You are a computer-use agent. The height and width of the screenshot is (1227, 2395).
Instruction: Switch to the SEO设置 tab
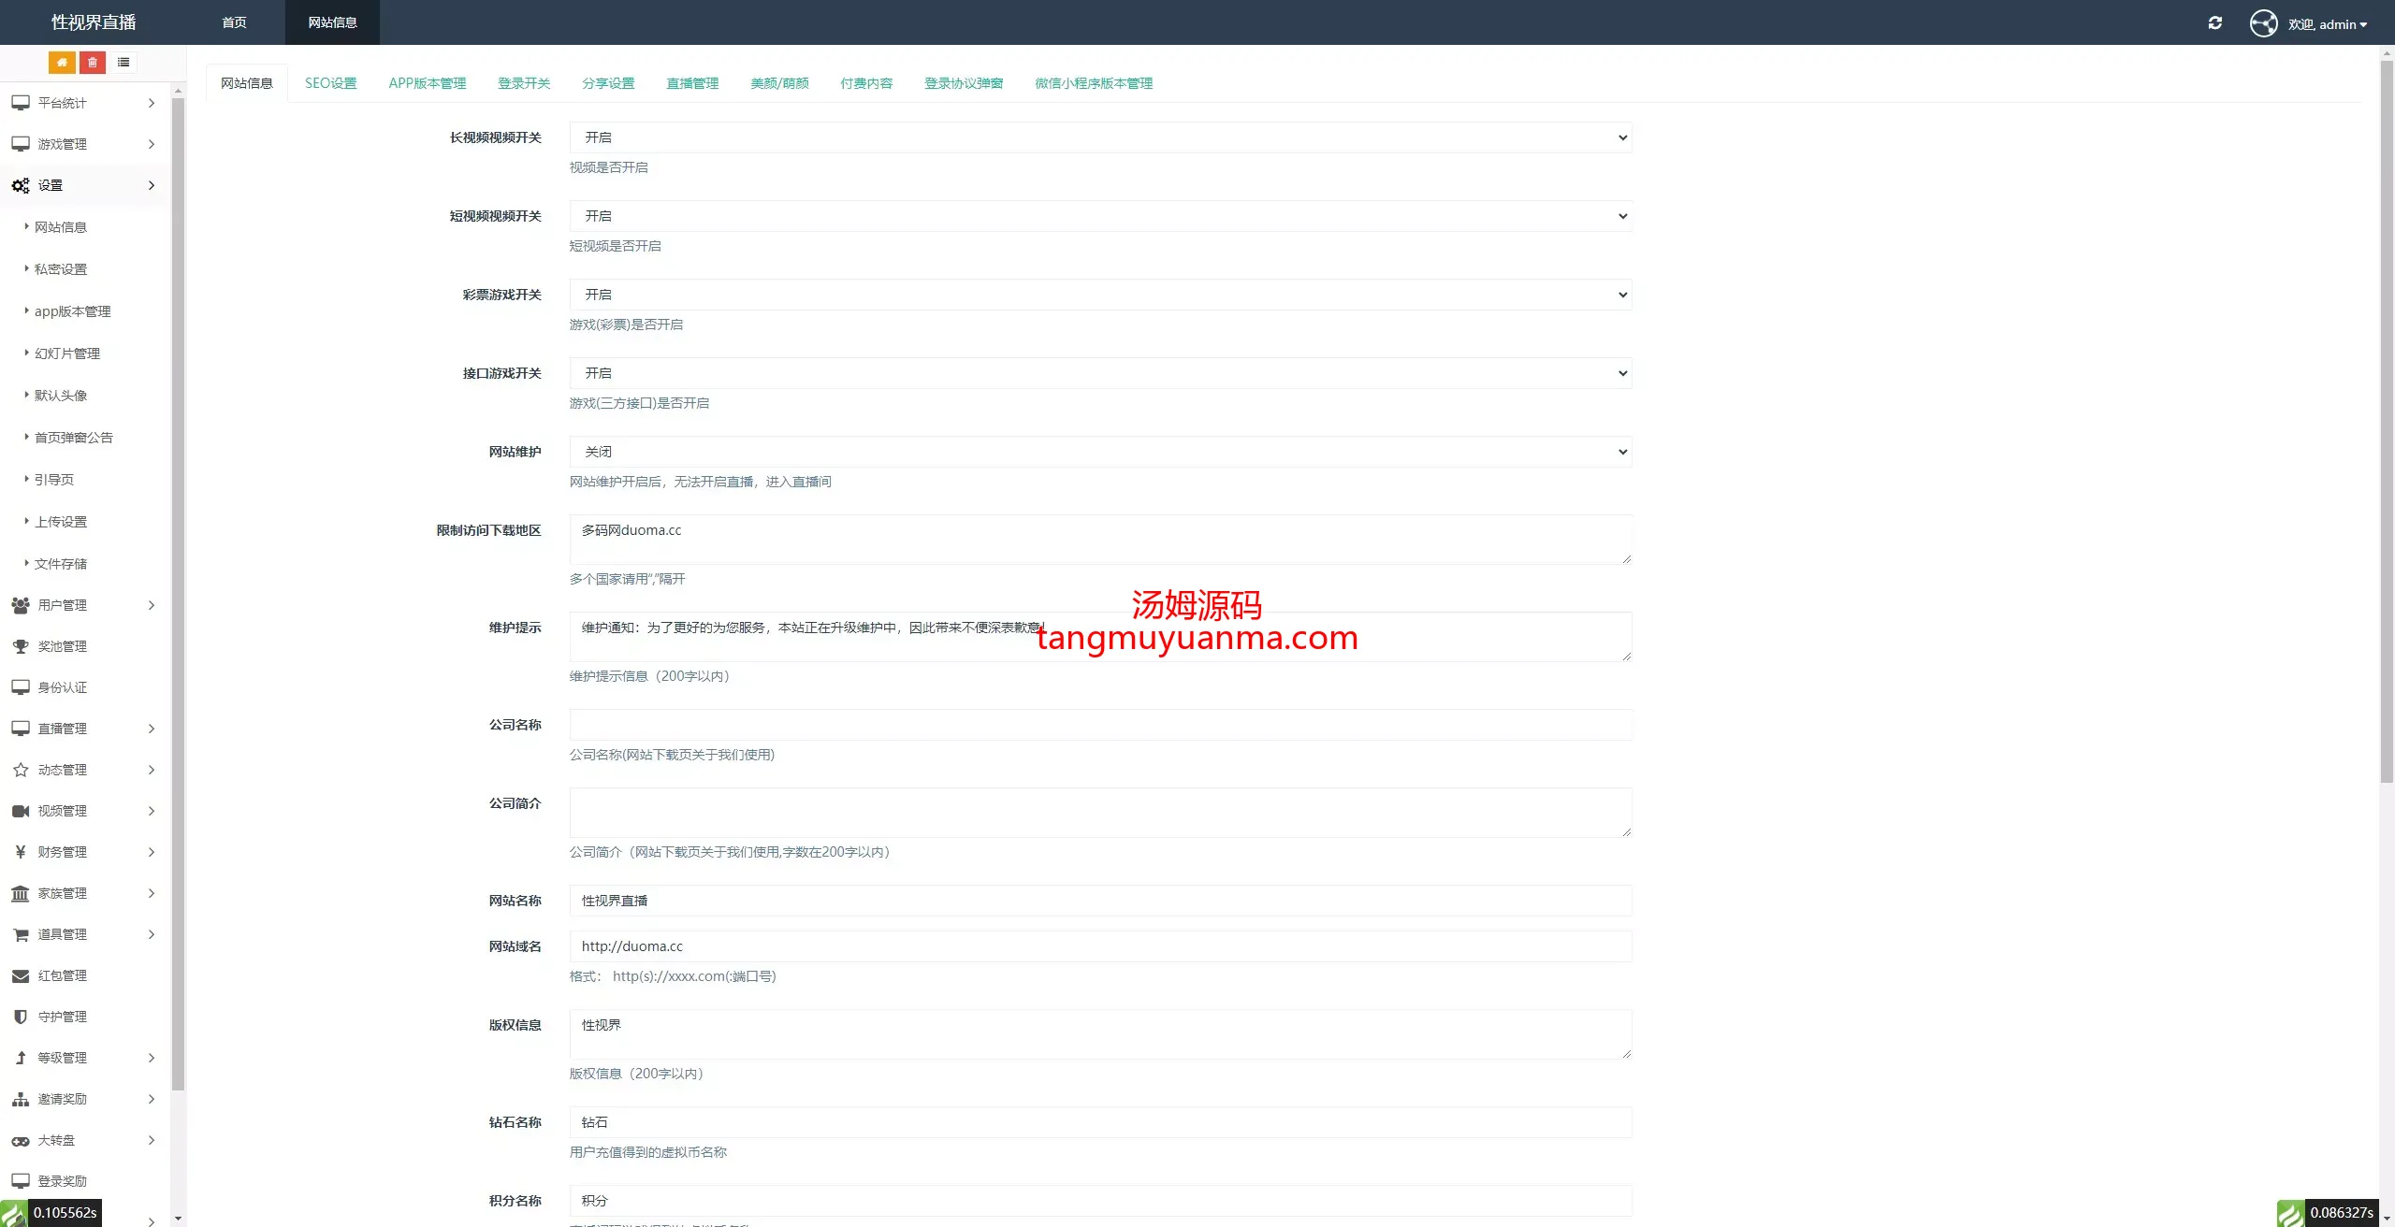[330, 83]
